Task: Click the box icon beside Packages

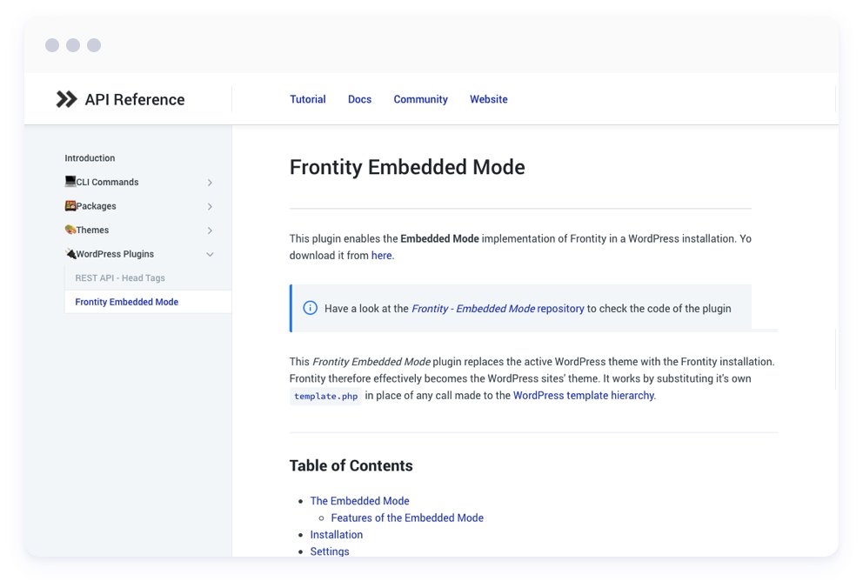Action: click(70, 206)
